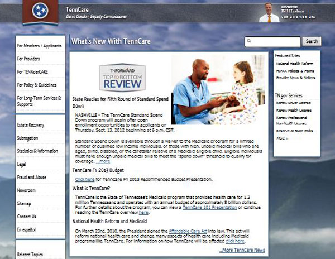The width and height of the screenshot is (335, 259).
Task: Click What's New With TennCare title
Action: coord(111,41)
